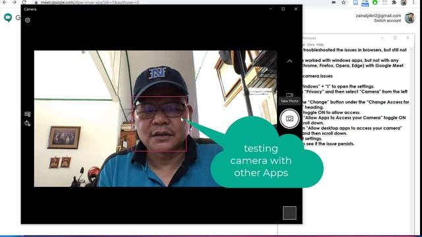Minimize the Camera window
This screenshot has width=422, height=237.
pyautogui.click(x=271, y=9)
